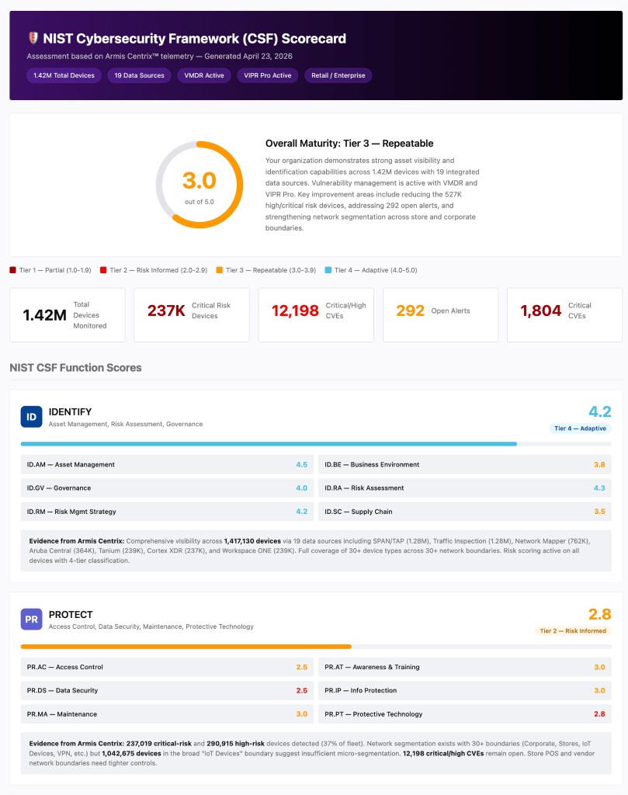The image size is (628, 795).
Task: Click the VMDR Active badge
Action: (203, 75)
